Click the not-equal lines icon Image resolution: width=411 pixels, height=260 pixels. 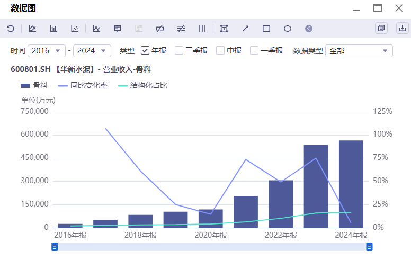[181, 29]
